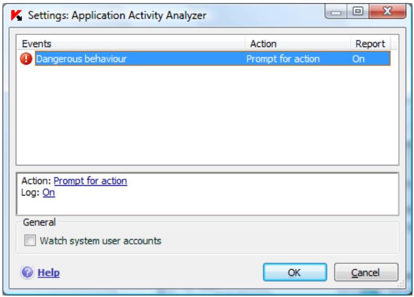Screen dimensions: 414x297
Task: Click Prompt for action cell in event row
Action: coord(283,59)
